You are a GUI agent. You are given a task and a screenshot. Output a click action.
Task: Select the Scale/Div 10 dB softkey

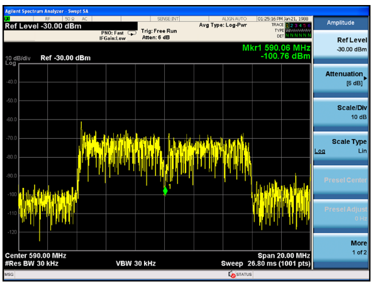point(341,112)
